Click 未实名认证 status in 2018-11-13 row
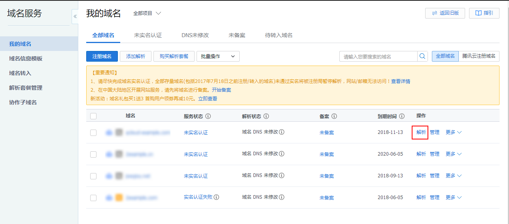Image resolution: width=509 pixels, height=224 pixels. 196,133
